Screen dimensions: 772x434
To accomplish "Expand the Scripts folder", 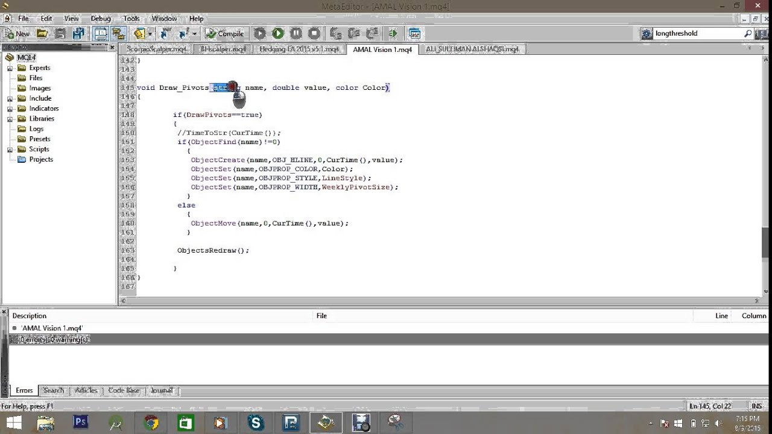I will click(x=10, y=149).
